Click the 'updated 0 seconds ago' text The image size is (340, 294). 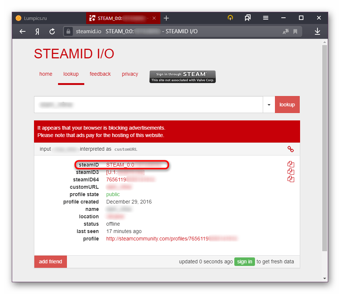click(206, 262)
